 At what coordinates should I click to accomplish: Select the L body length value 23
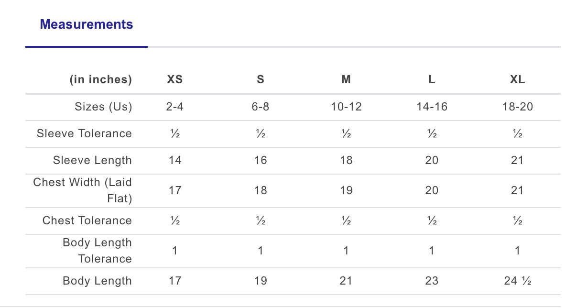point(432,281)
